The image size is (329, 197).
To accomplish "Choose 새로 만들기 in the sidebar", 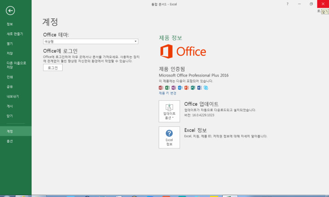I will (15, 34).
